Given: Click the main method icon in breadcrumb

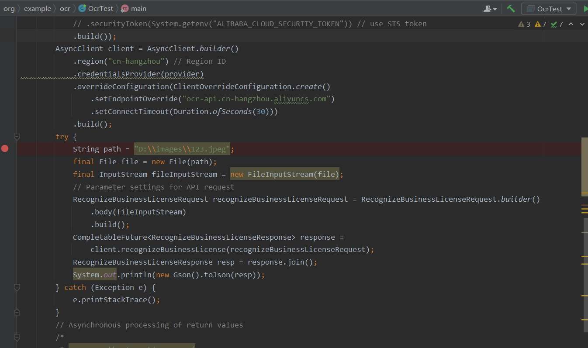Looking at the screenshot, I should [x=125, y=8].
